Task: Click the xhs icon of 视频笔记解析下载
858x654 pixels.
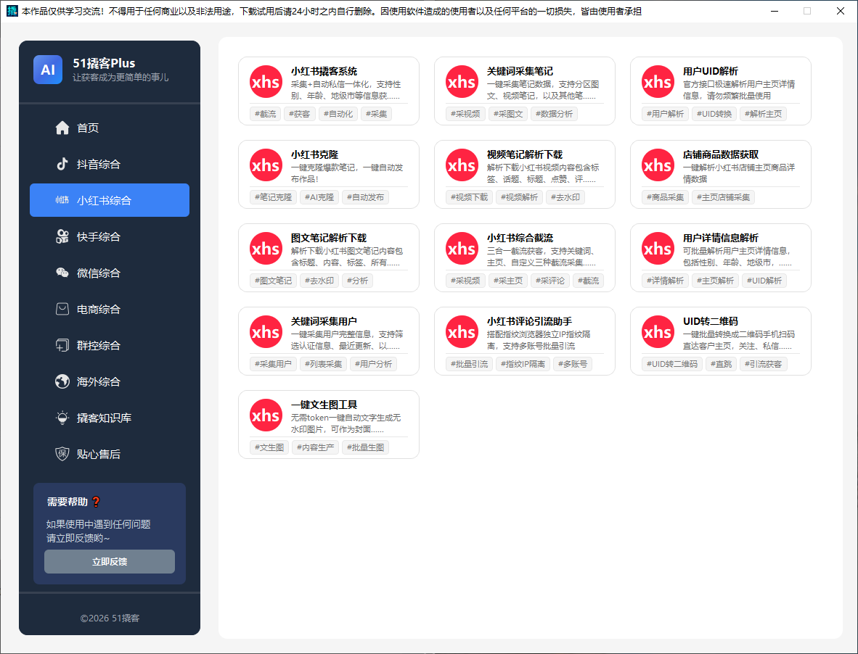Action: tap(461, 165)
